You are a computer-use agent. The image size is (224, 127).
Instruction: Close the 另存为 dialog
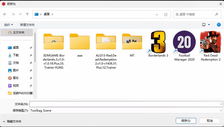coord(221,4)
